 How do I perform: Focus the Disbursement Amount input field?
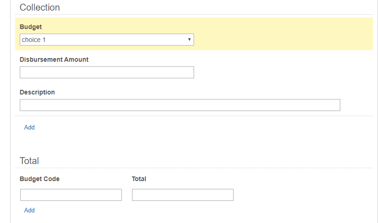107,72
